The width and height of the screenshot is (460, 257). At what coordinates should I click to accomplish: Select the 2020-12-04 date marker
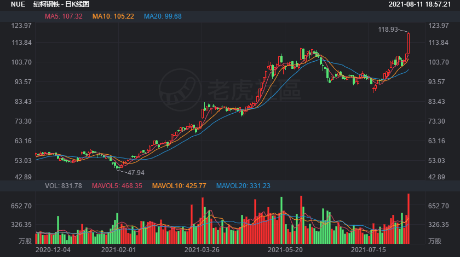[53, 249]
